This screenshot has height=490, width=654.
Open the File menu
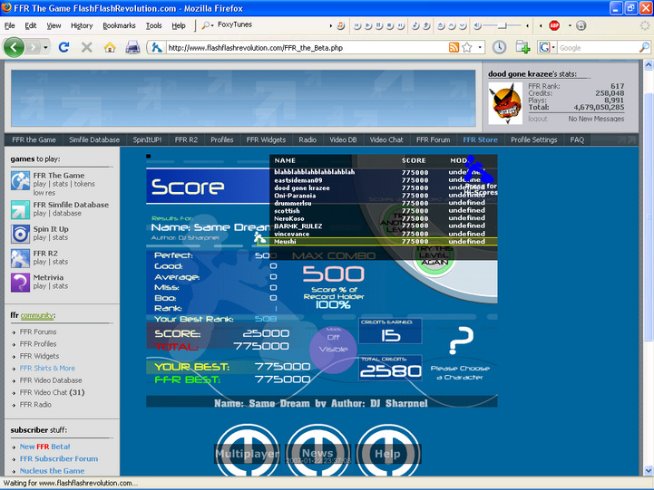coord(10,25)
